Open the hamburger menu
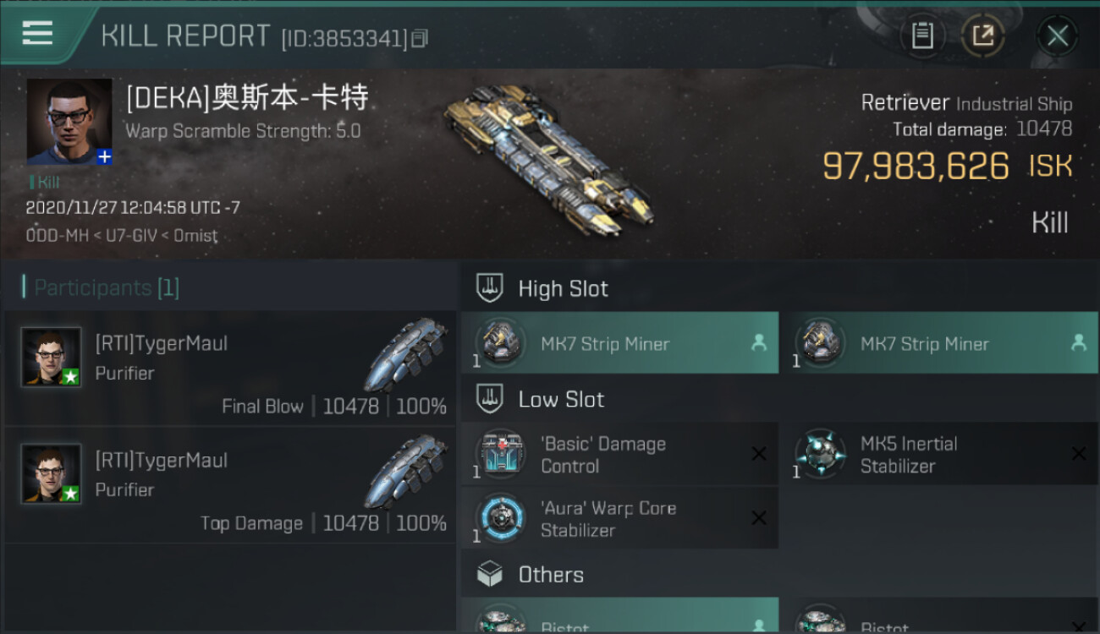Screen dimensions: 1100x634 click(37, 33)
